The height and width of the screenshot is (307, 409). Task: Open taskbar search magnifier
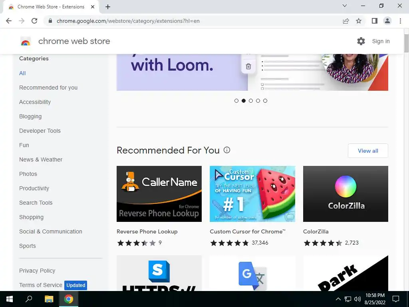29,299
